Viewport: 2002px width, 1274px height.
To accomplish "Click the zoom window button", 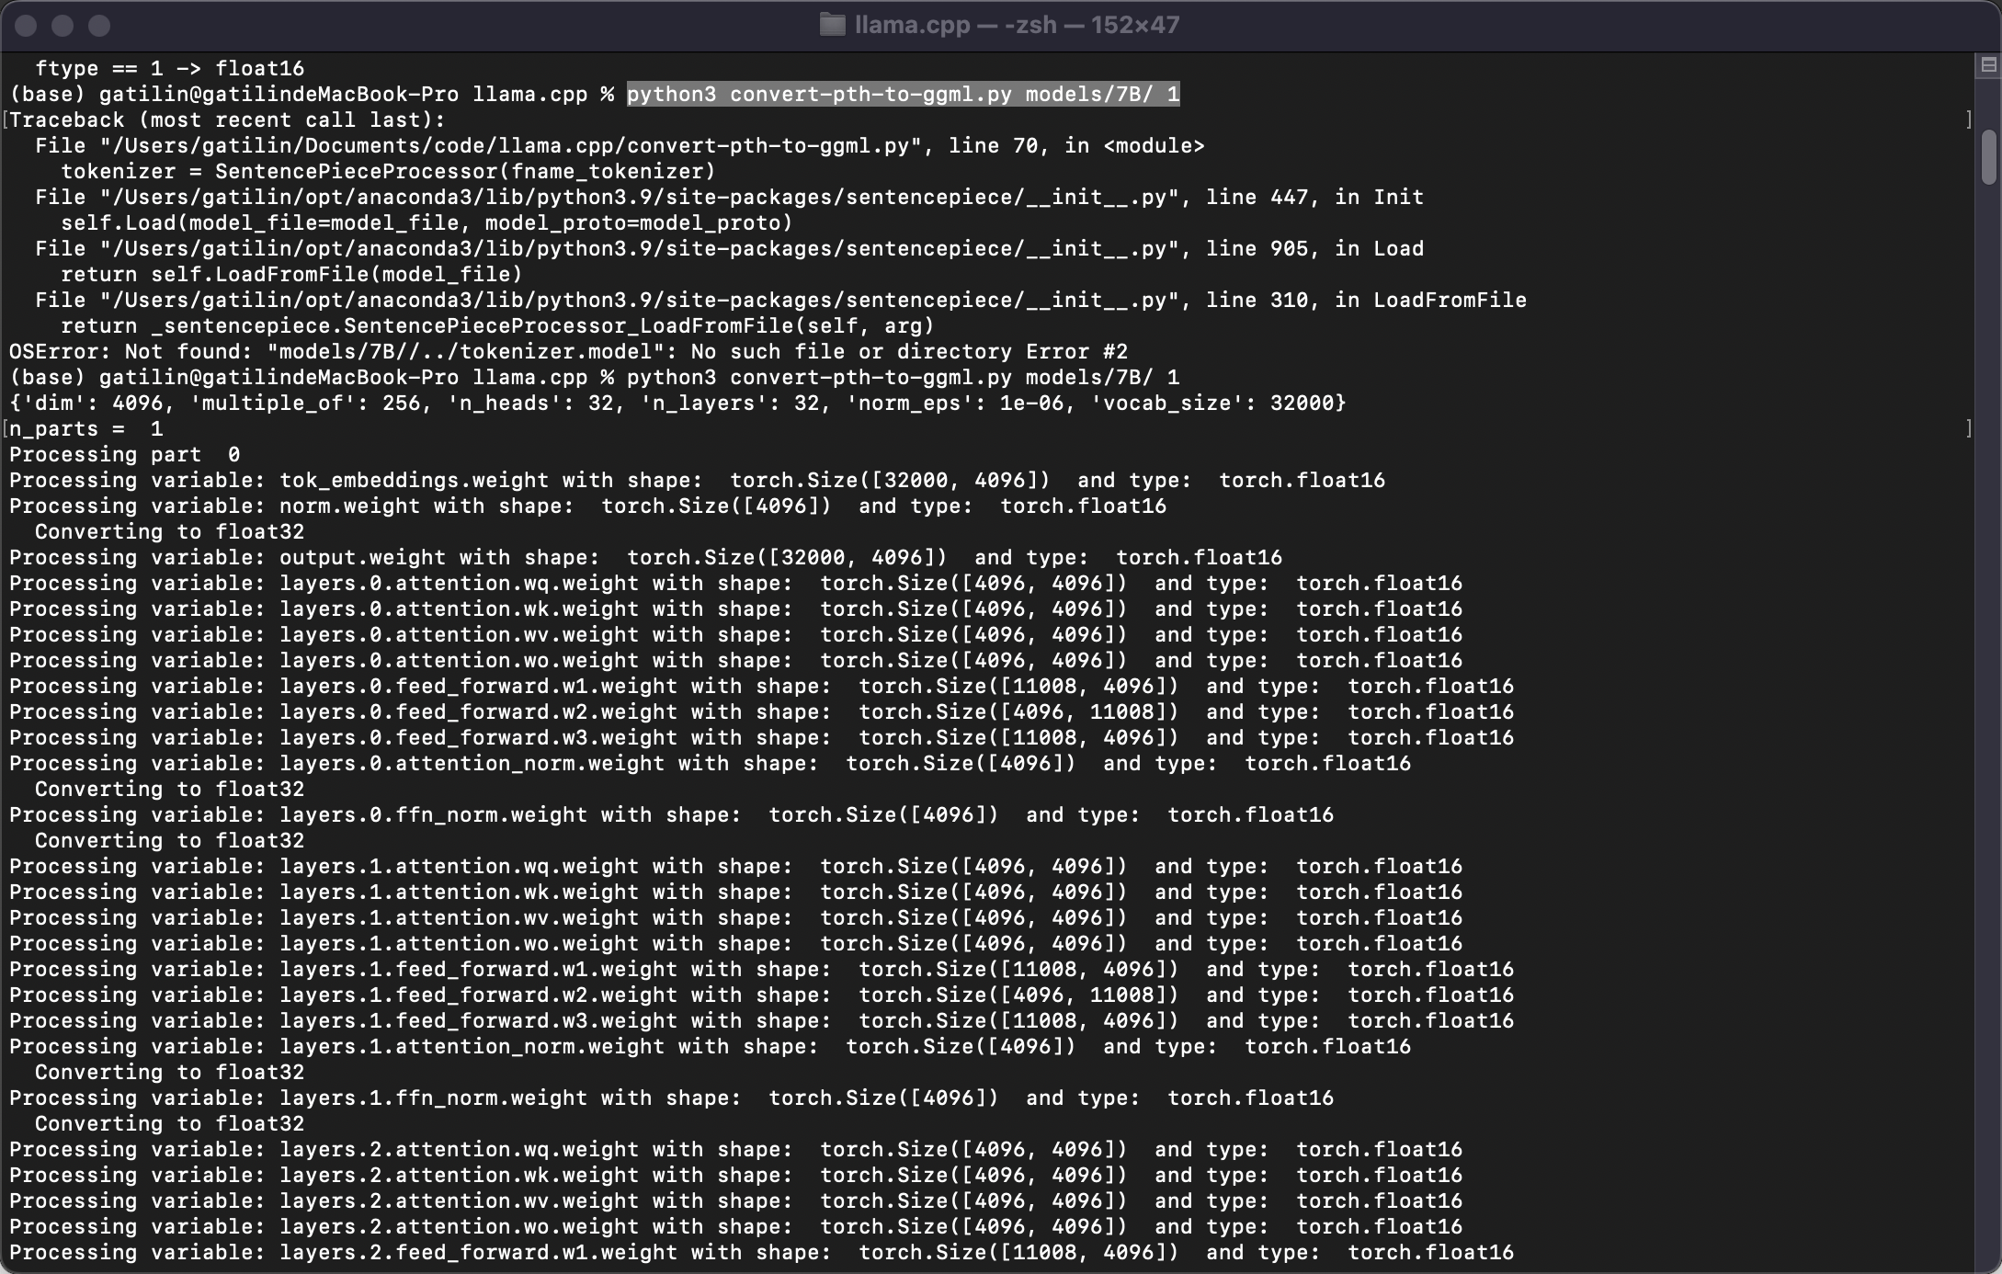I will click(99, 26).
